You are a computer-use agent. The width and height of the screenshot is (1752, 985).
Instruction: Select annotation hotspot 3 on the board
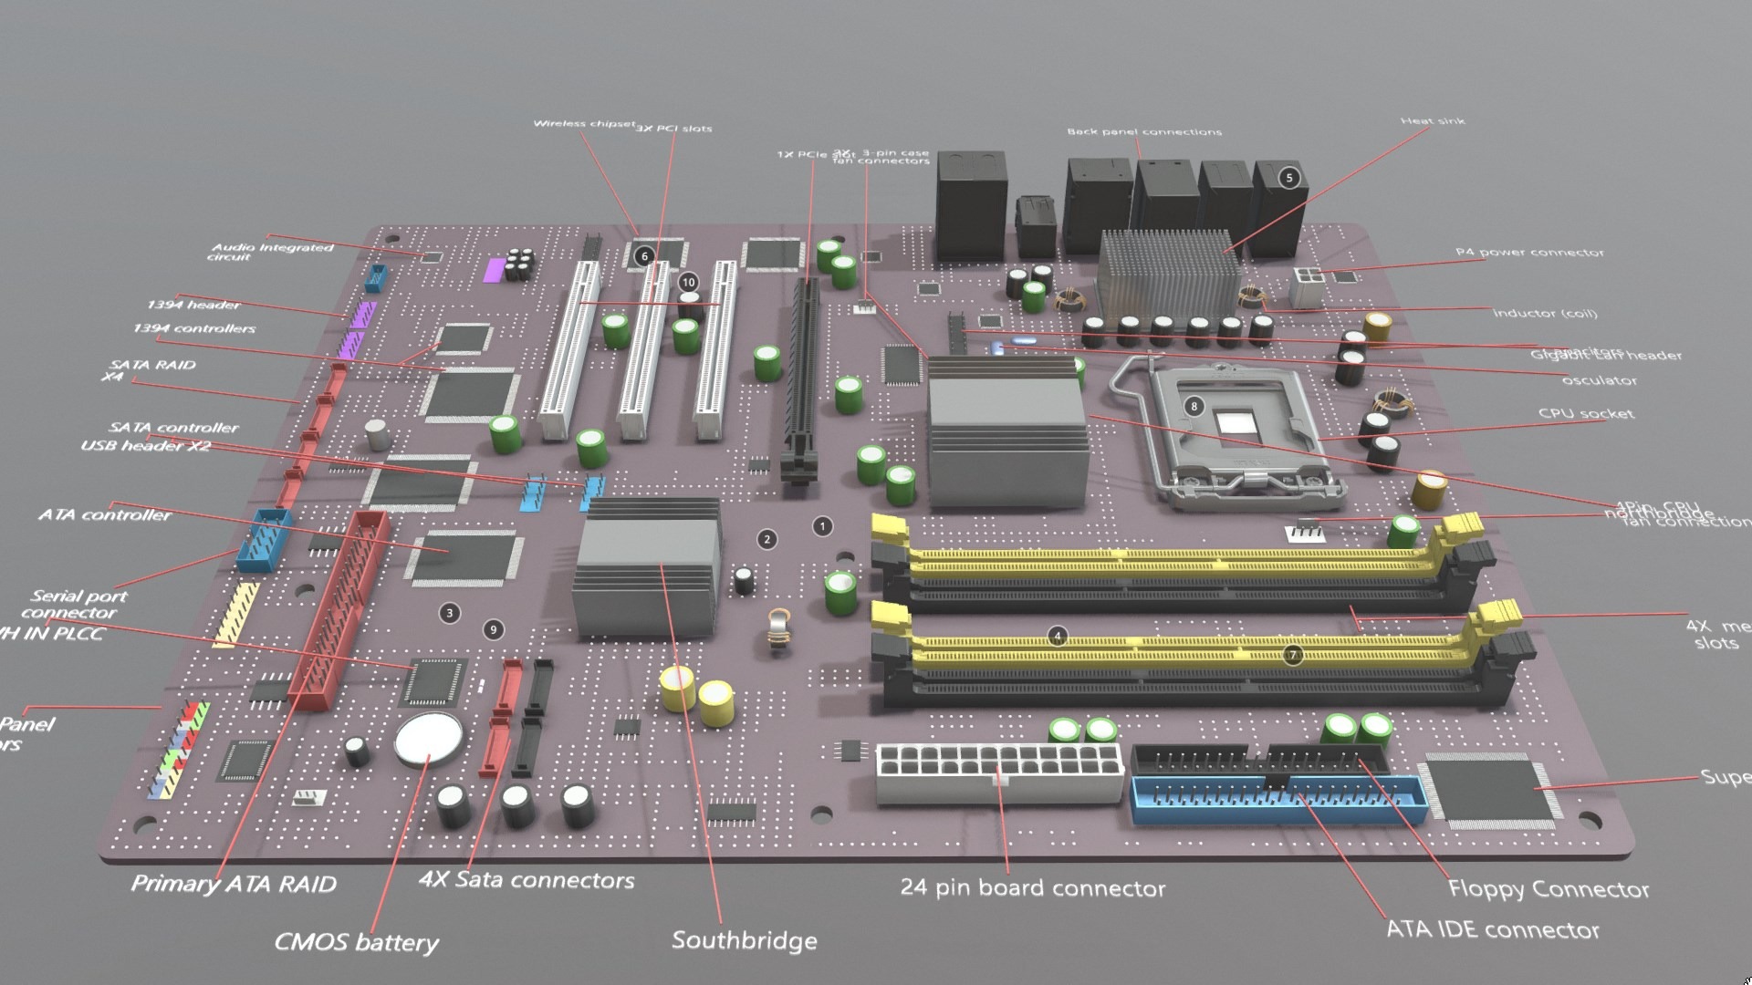(x=449, y=613)
